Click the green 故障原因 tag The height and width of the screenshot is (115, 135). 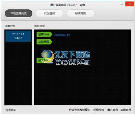pos(44,42)
